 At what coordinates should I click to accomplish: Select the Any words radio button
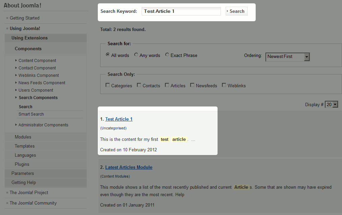point(136,55)
